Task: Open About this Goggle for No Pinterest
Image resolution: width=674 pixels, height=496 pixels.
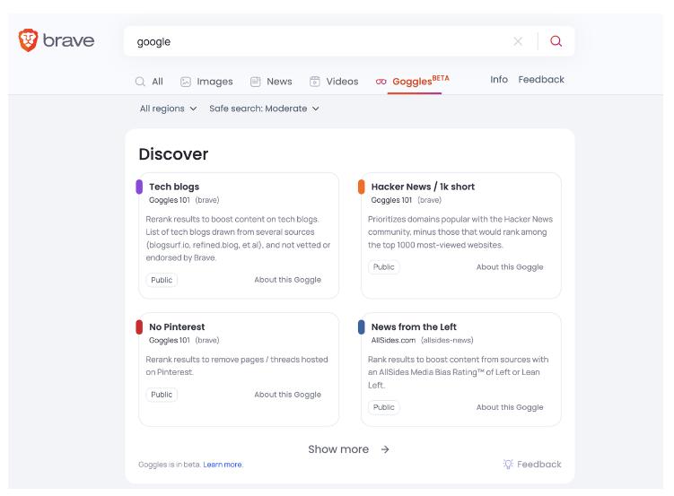Action: (287, 395)
